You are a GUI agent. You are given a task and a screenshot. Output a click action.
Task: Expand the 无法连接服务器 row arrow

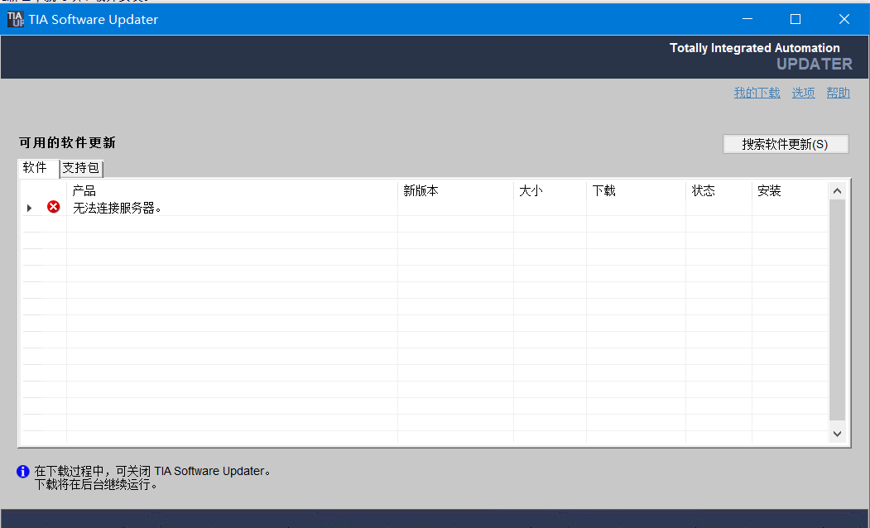[30, 208]
